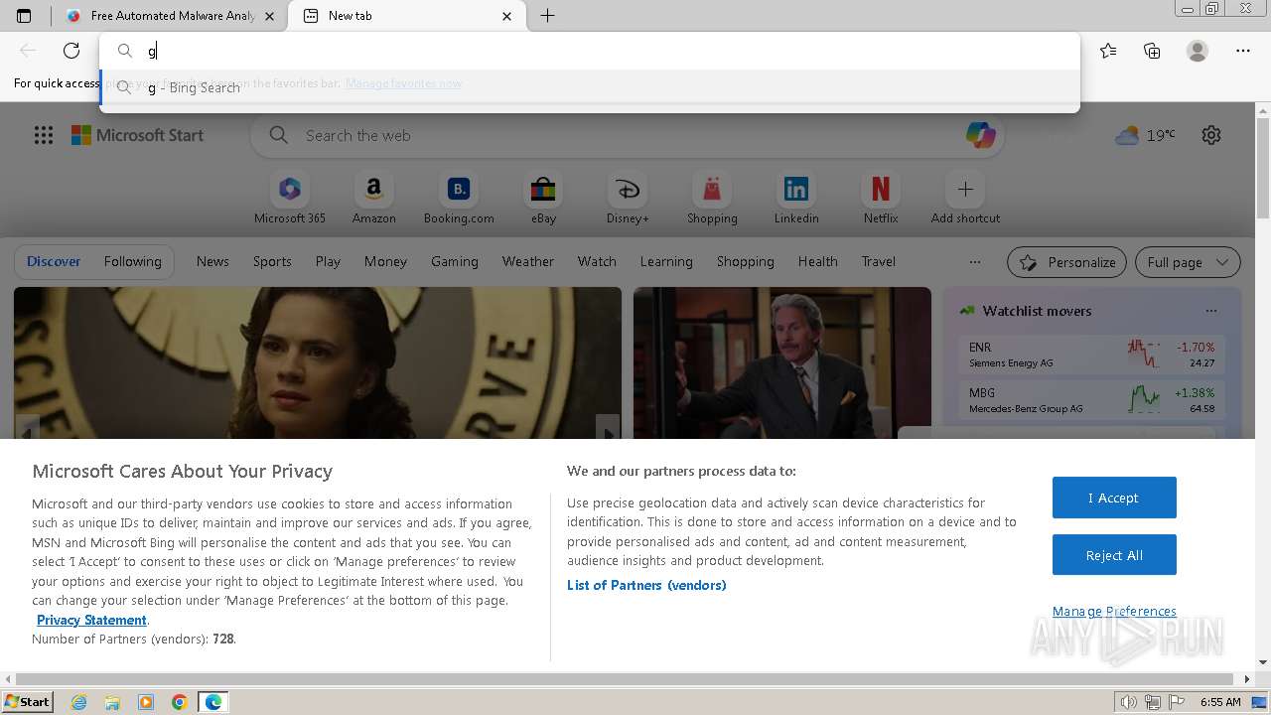
Task: Open the Windows Start button
Action: point(28,702)
